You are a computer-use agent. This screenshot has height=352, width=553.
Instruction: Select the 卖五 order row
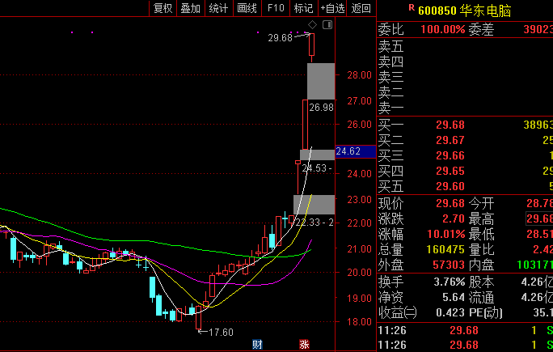pos(465,46)
